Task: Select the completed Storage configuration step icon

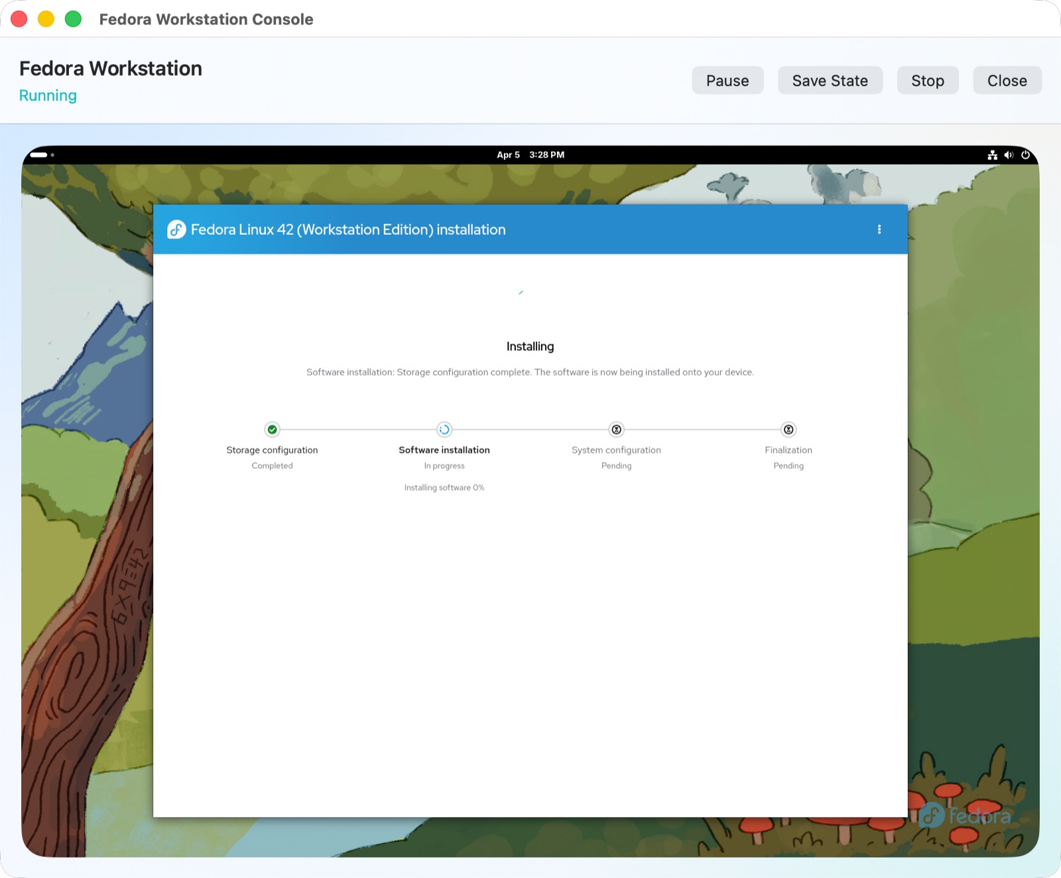Action: (x=272, y=429)
